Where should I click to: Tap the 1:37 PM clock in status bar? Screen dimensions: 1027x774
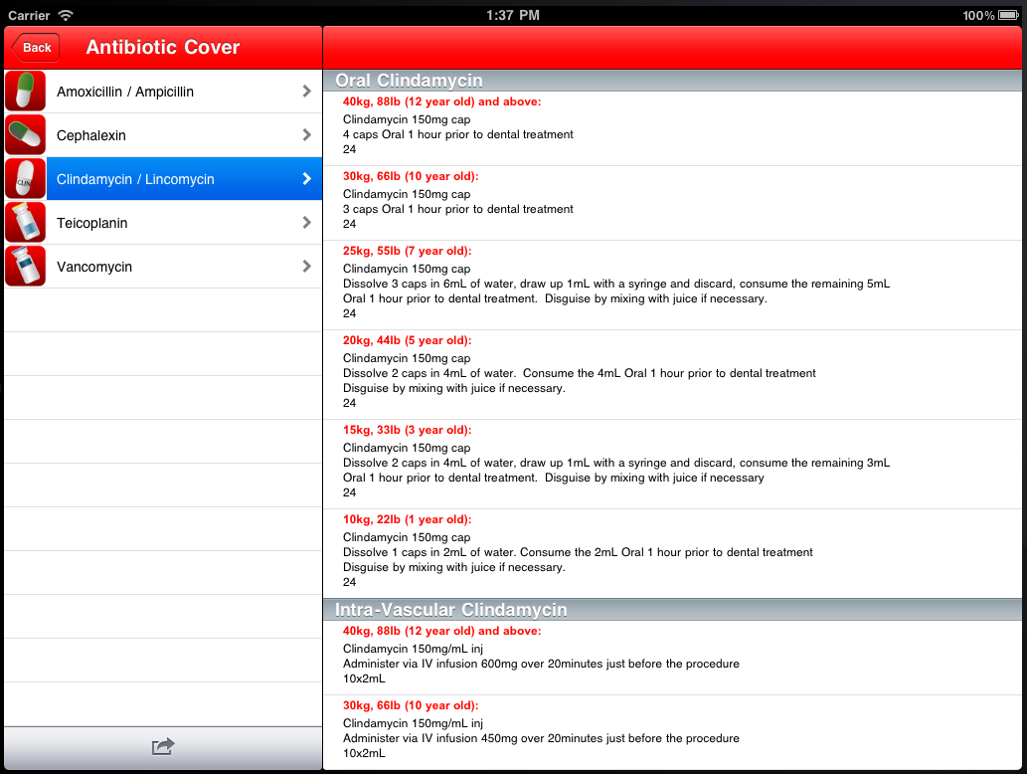click(513, 15)
